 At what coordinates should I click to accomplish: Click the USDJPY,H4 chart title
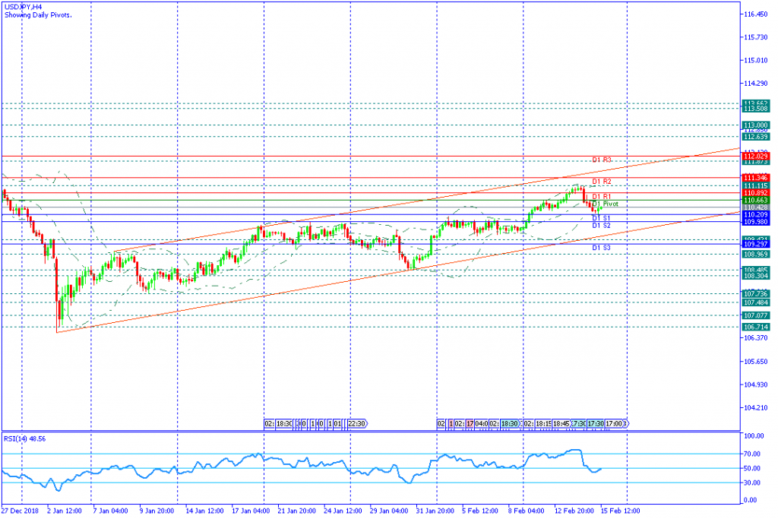point(23,7)
